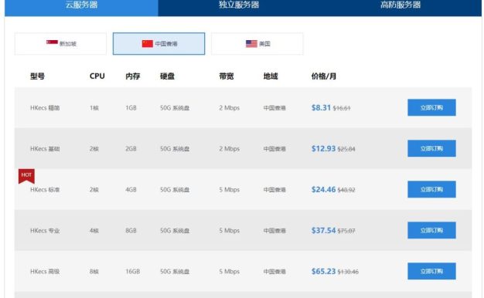484x298 pixels.
Task: Click 立即订购 for HKecs 高级
Action: point(431,271)
